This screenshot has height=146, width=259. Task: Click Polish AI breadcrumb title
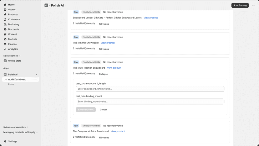pyautogui.click(x=57, y=5)
